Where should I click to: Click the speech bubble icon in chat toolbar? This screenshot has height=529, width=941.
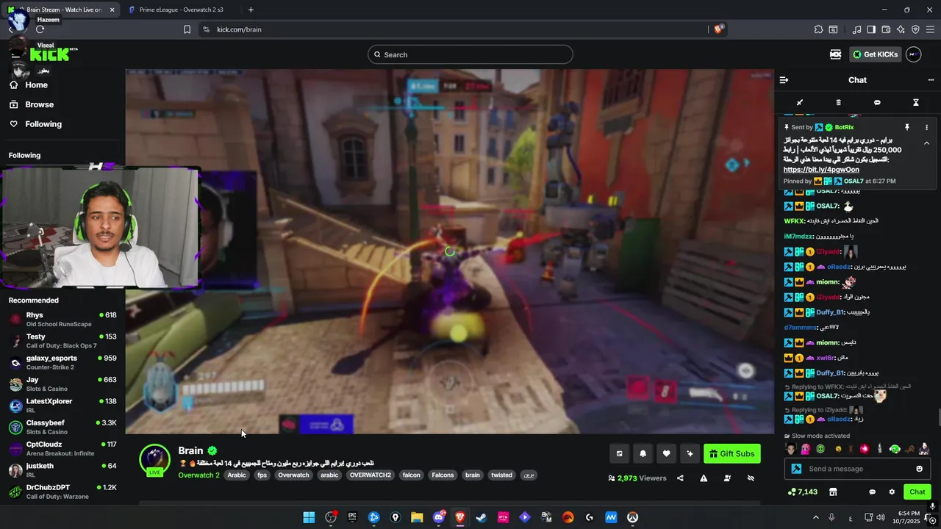[x=877, y=103]
